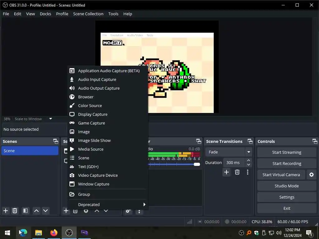
Task: Add Application Audio Capture (BETA) source
Action: (x=107, y=71)
